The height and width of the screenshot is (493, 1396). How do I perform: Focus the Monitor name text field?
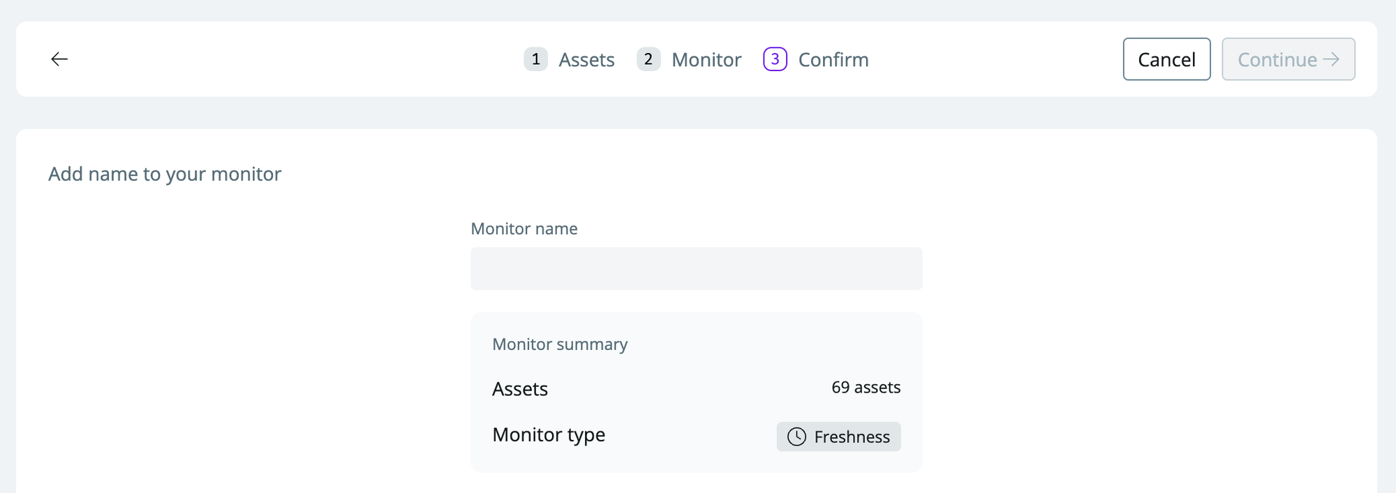tap(696, 268)
